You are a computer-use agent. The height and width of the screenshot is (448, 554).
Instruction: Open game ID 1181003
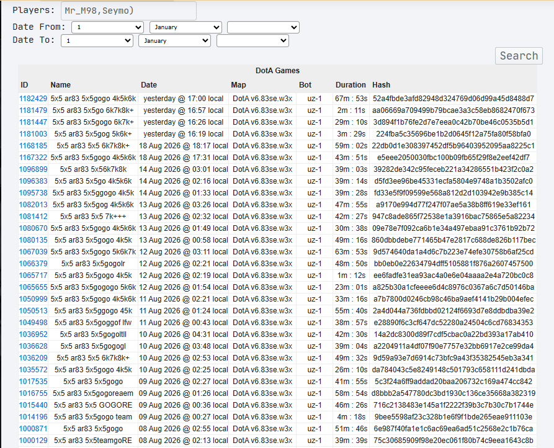[34, 134]
